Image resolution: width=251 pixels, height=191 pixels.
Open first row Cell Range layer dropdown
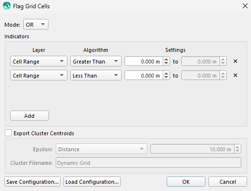coord(39,61)
